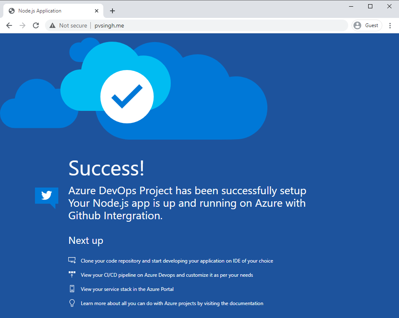Click the Guest profile button
Viewport: 399px width, 318px height.
click(x=367, y=25)
